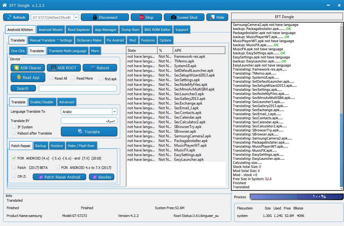
Task: Select the SecSettings.apk row
Action: [176, 80]
